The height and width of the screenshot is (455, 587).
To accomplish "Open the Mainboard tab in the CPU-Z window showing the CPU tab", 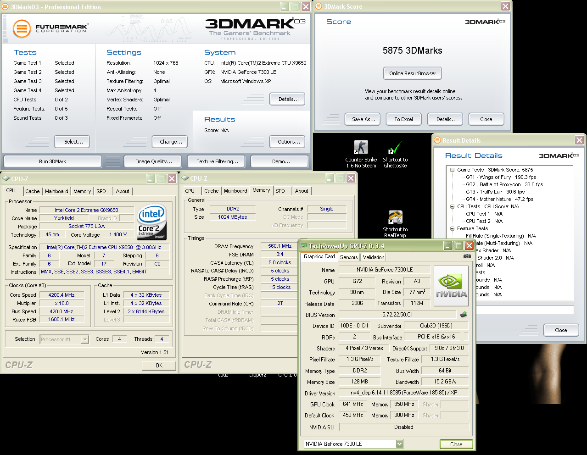I will [56, 191].
